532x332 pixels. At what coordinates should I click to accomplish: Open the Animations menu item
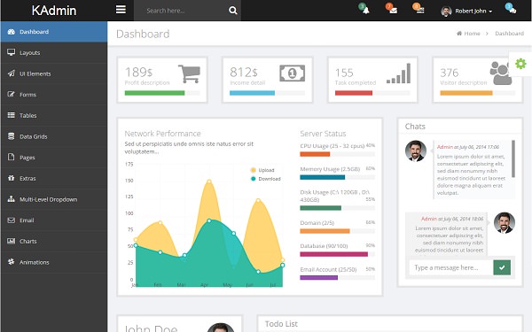pos(54,262)
